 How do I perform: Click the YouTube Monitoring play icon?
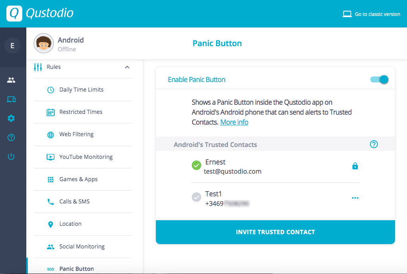tap(50, 157)
